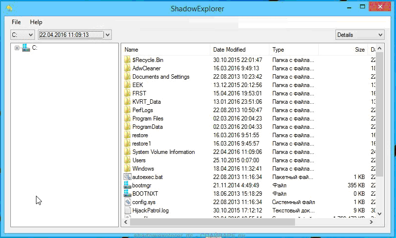Click the HijackPatrol.log text file icon
The width and height of the screenshot is (396, 238).
tap(127, 210)
